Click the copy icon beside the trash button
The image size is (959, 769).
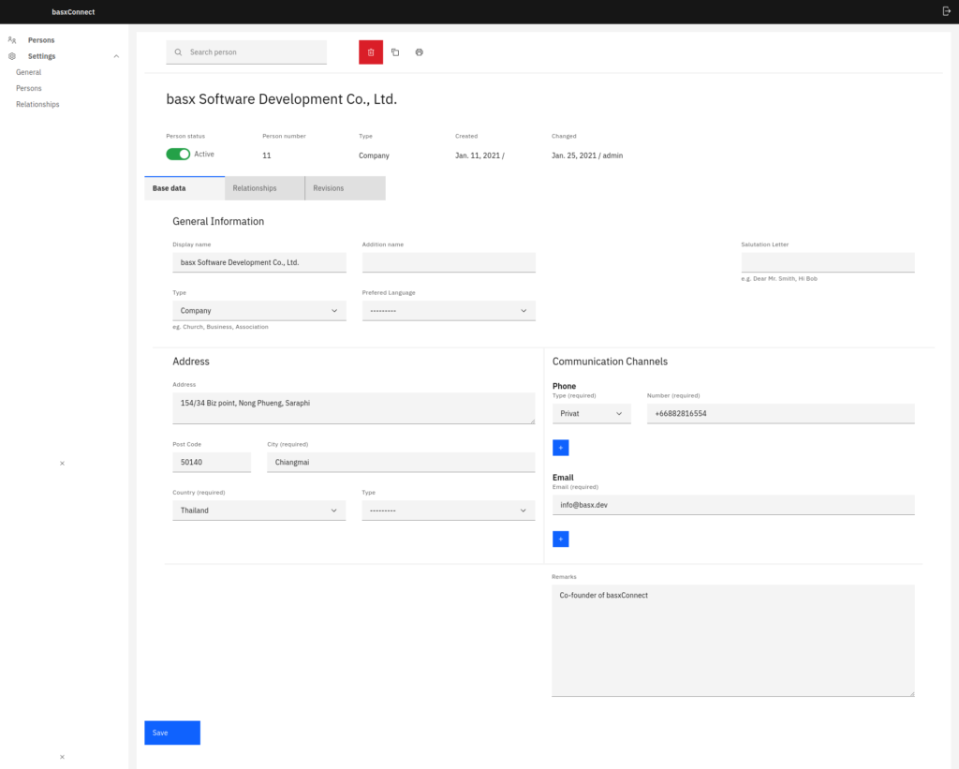(395, 52)
